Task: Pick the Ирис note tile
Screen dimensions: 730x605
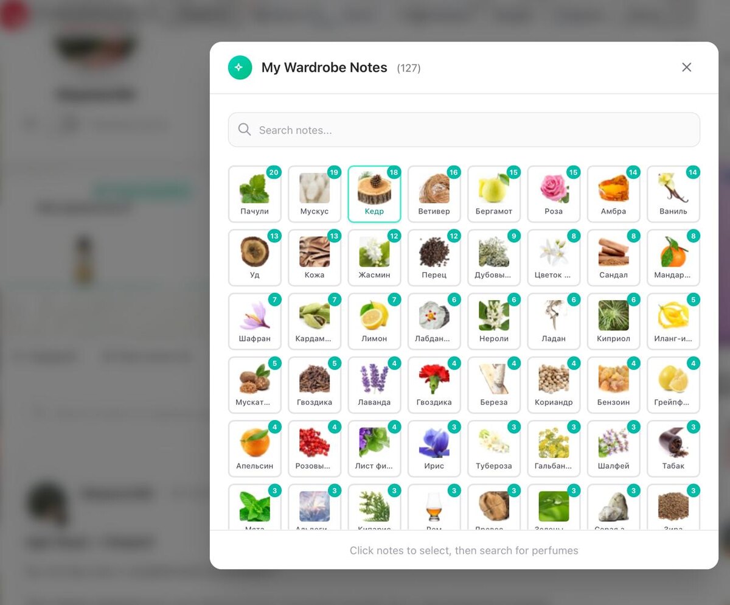Action: [434, 449]
